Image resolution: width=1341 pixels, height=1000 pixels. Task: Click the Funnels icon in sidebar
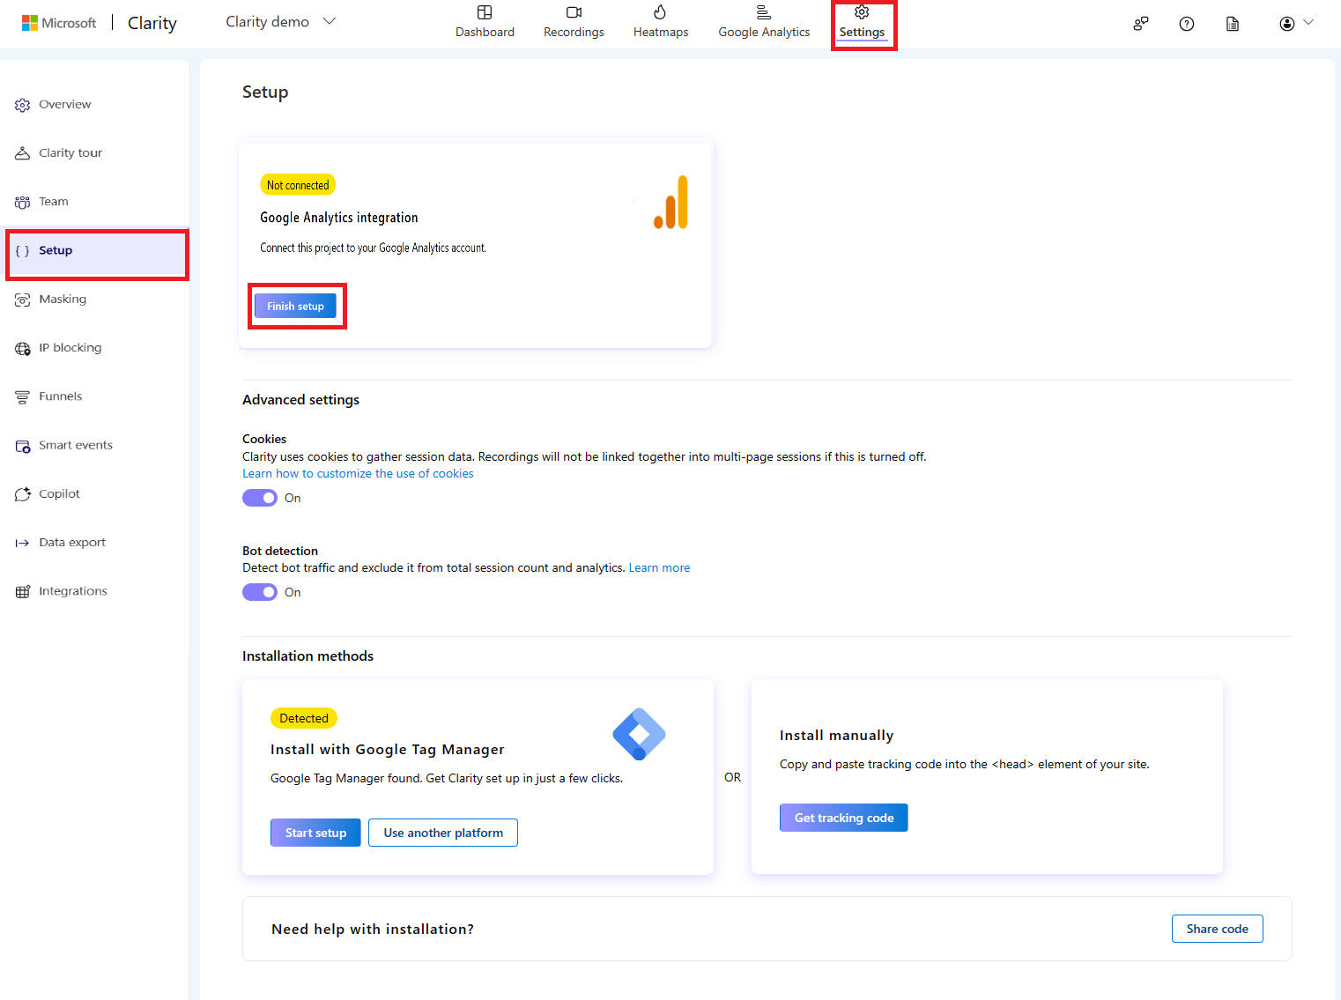click(x=23, y=396)
